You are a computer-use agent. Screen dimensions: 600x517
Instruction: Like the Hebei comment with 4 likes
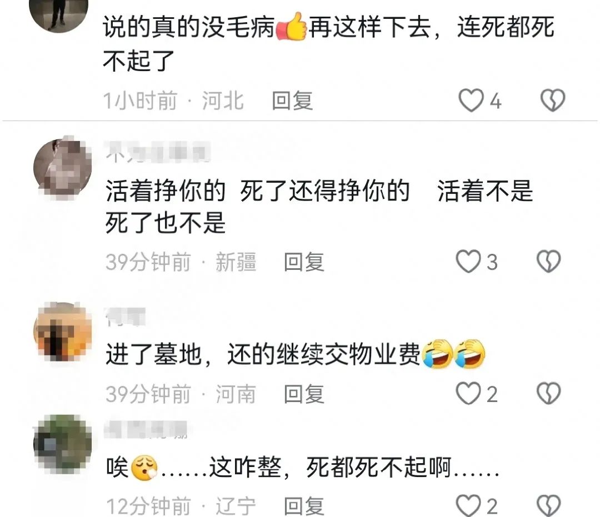tap(471, 101)
